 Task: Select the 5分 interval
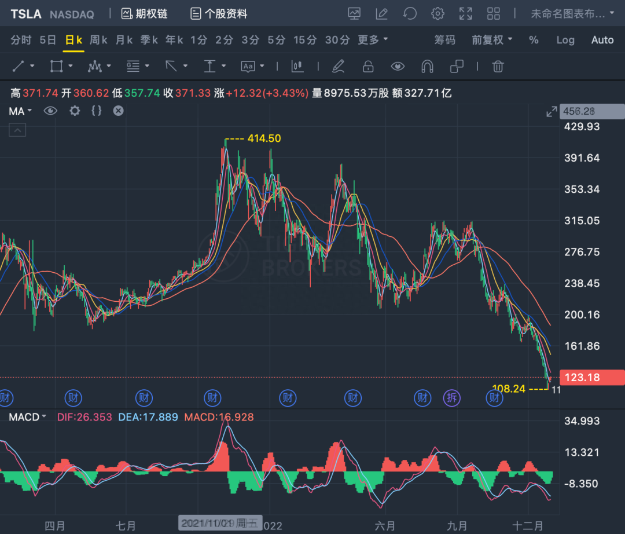[x=277, y=40]
